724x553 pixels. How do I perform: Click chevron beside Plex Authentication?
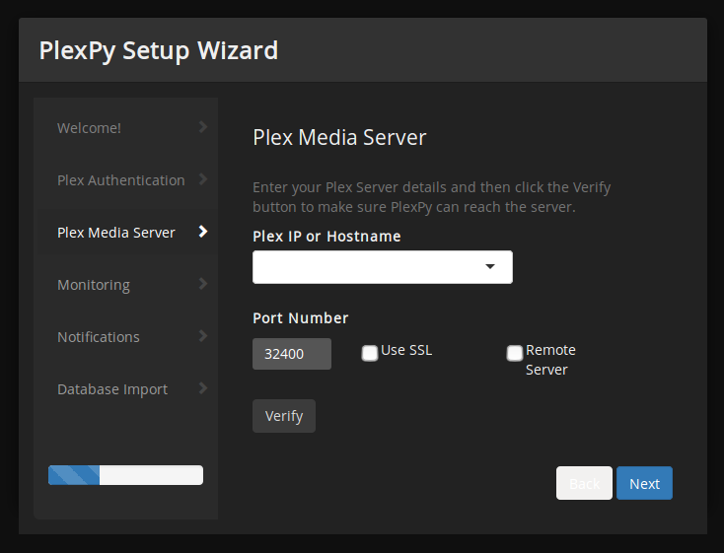(x=203, y=179)
